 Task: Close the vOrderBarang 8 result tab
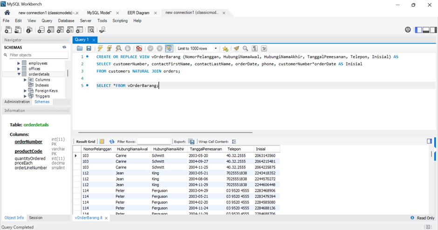(106, 218)
